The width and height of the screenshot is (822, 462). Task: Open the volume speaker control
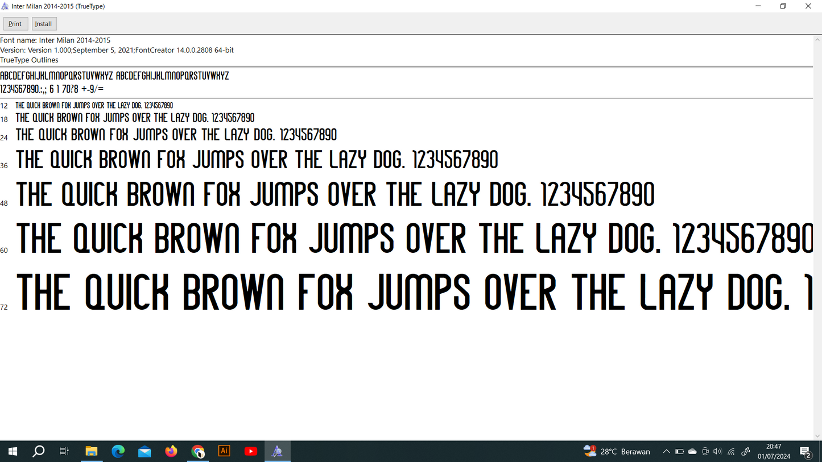(717, 451)
